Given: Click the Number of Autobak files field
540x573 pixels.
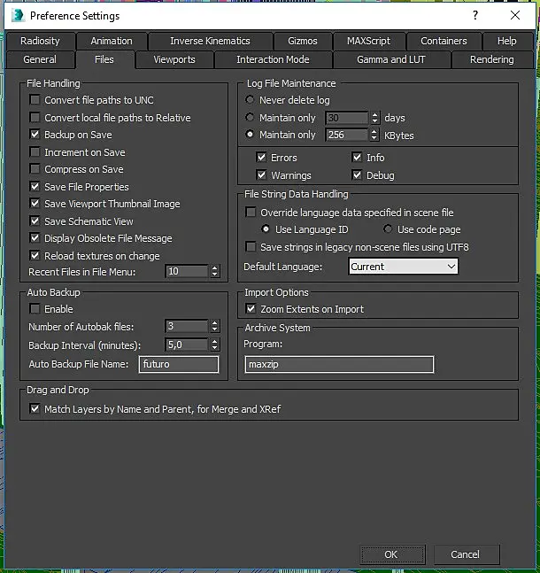Looking at the screenshot, I should click(x=187, y=326).
